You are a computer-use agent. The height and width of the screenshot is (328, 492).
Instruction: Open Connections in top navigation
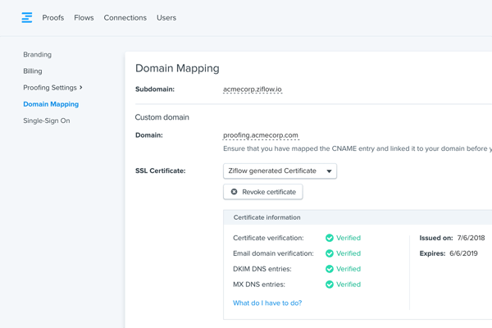click(125, 18)
